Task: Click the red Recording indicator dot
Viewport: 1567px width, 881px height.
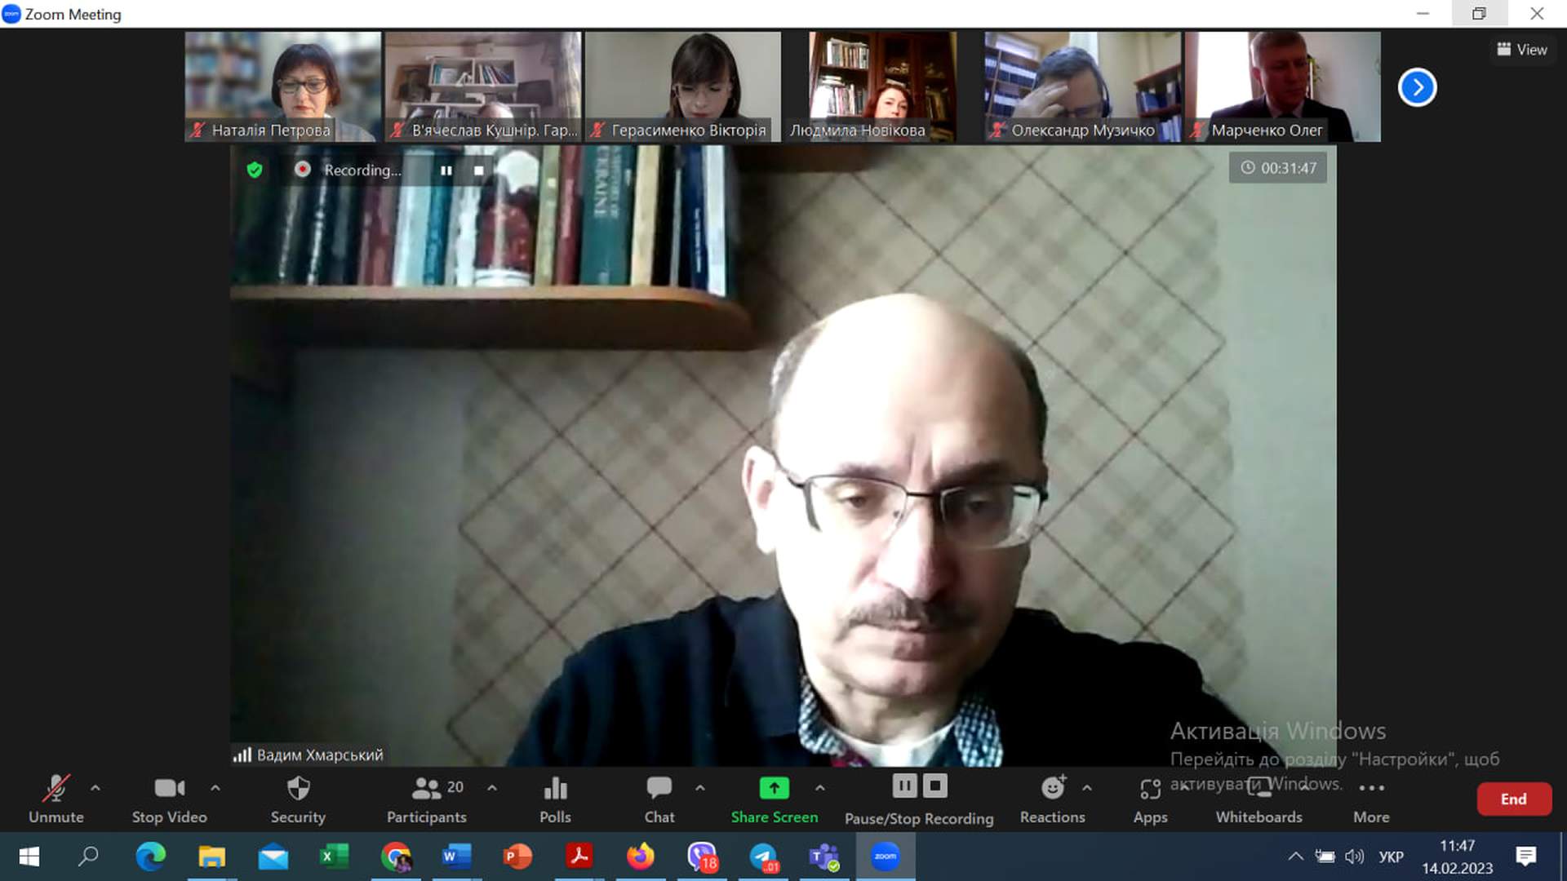Action: [303, 169]
